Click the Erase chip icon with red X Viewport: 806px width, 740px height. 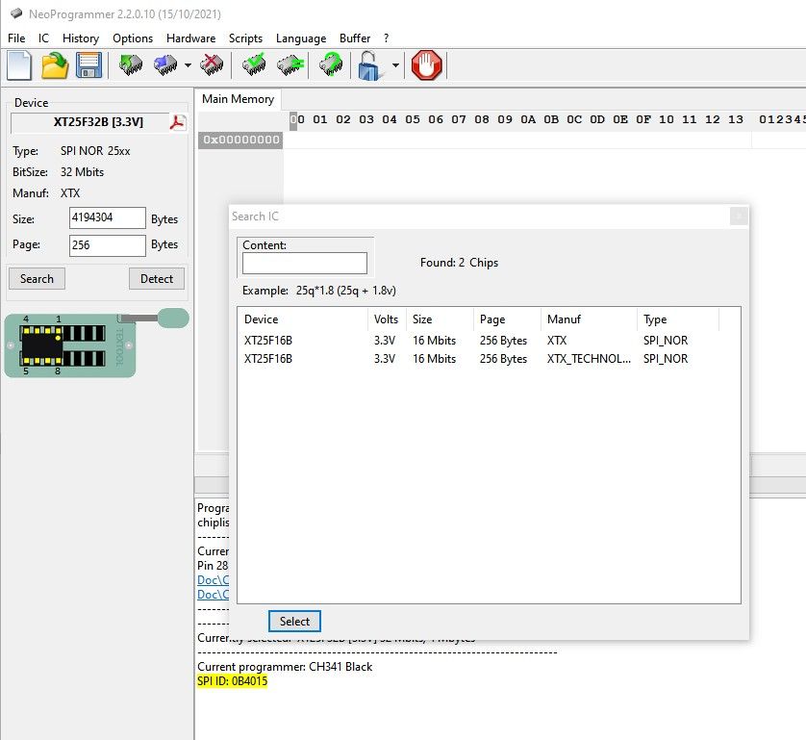pyautogui.click(x=213, y=65)
